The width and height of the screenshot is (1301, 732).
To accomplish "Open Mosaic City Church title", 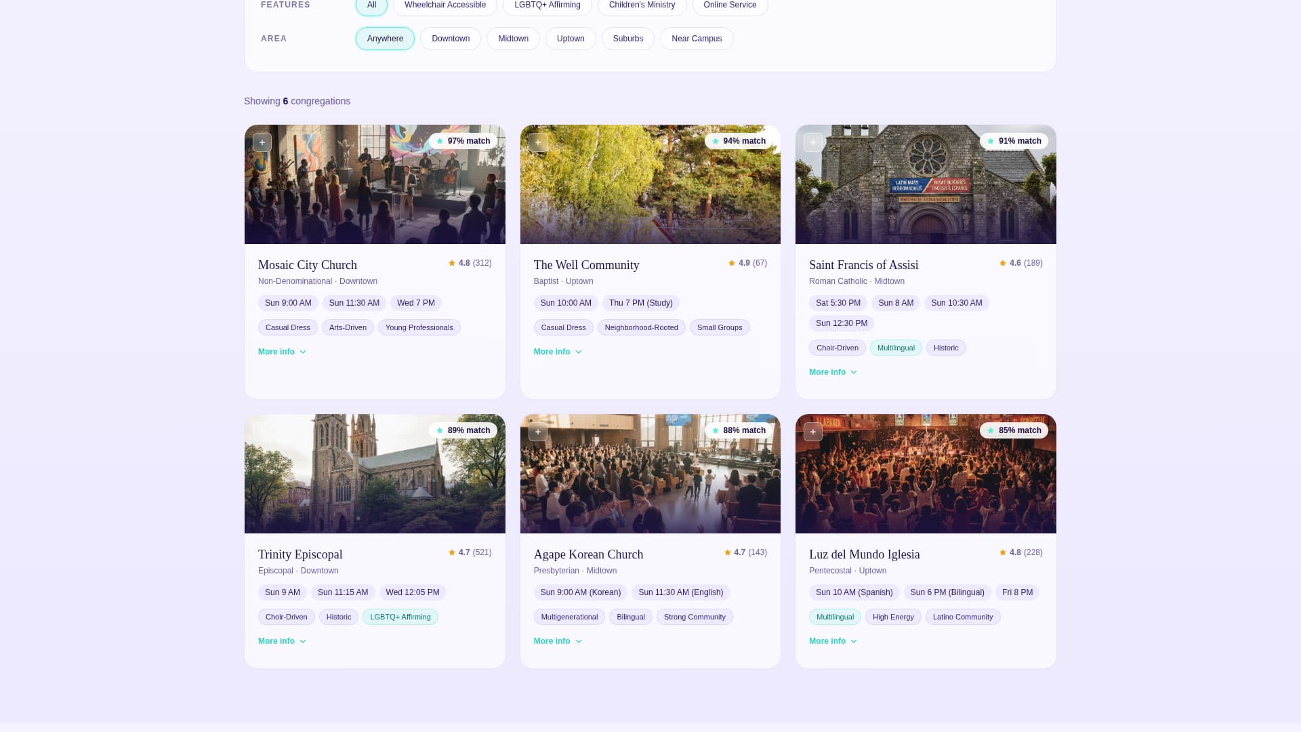I will 308,265.
